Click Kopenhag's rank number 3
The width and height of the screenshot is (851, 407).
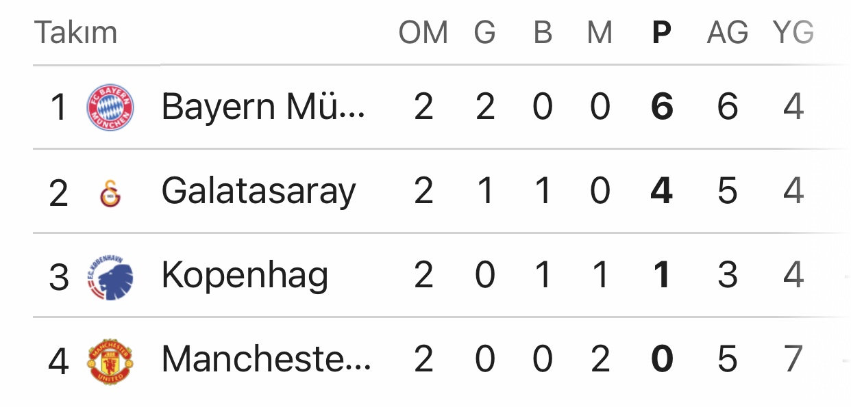[x=59, y=277]
